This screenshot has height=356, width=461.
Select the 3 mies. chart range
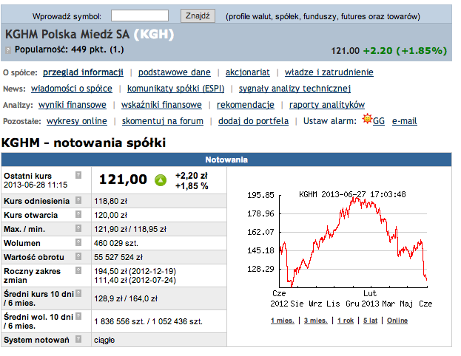pos(314,321)
